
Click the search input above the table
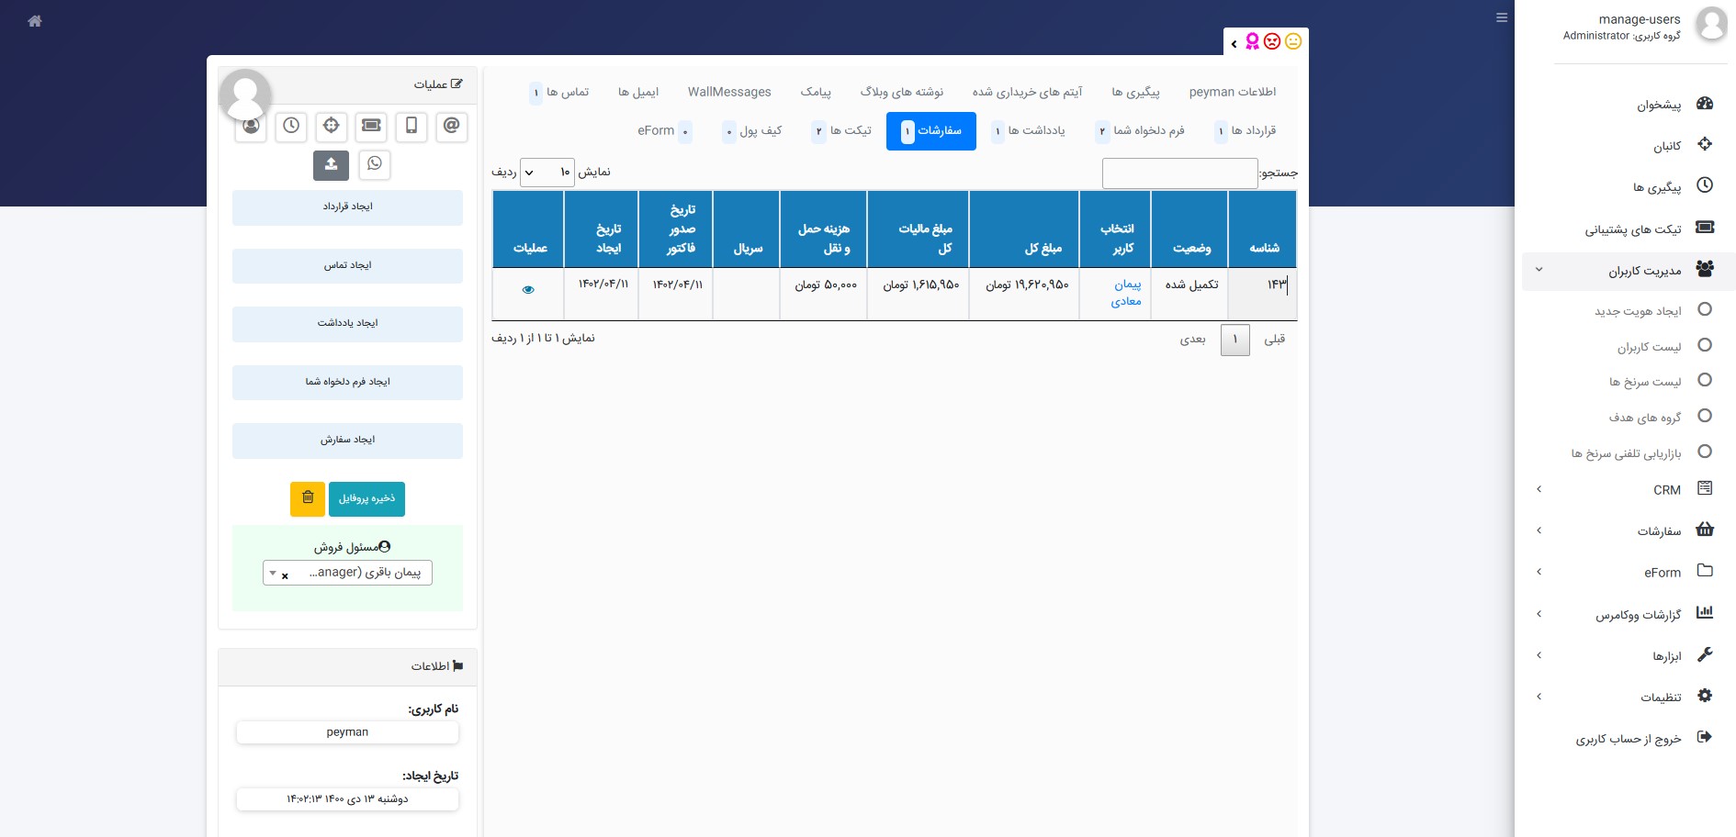point(1179,173)
